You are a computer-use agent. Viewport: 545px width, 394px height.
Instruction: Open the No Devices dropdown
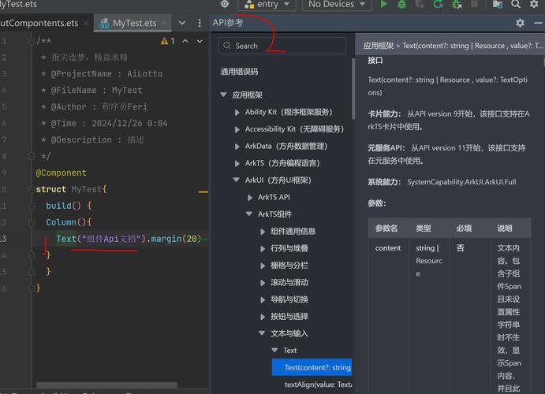click(337, 4)
